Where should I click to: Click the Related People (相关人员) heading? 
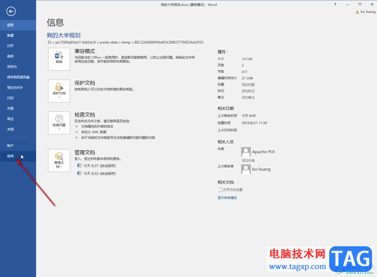[226, 142]
